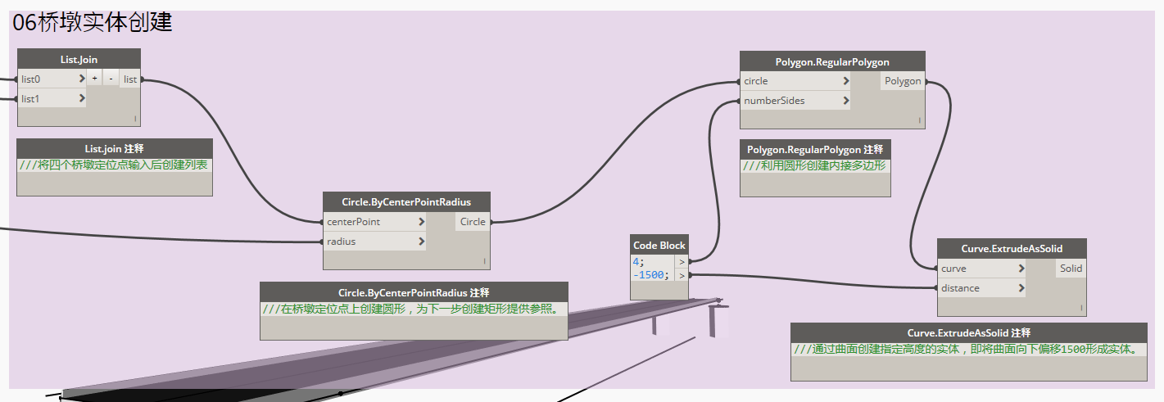Click the minus button on List.Join node
The width and height of the screenshot is (1164, 402).
coord(111,79)
